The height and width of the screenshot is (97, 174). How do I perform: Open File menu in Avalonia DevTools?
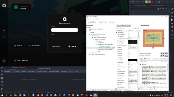pyautogui.click(x=88, y=19)
